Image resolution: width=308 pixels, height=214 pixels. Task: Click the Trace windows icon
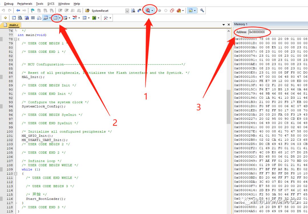[84, 18]
